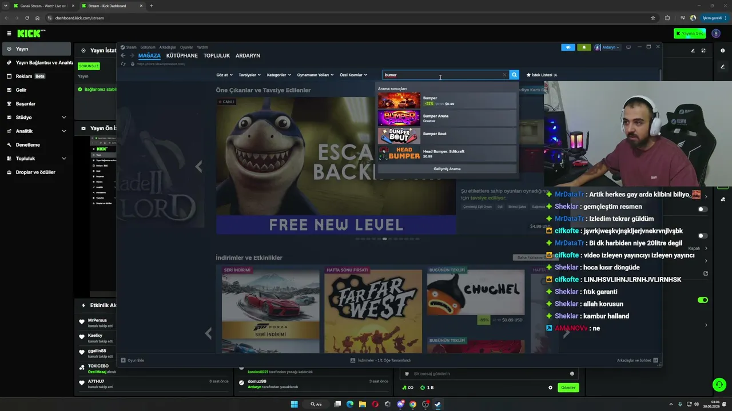732x411 pixels.
Task: Open Microsoft Edge from the taskbar
Action: click(350, 404)
